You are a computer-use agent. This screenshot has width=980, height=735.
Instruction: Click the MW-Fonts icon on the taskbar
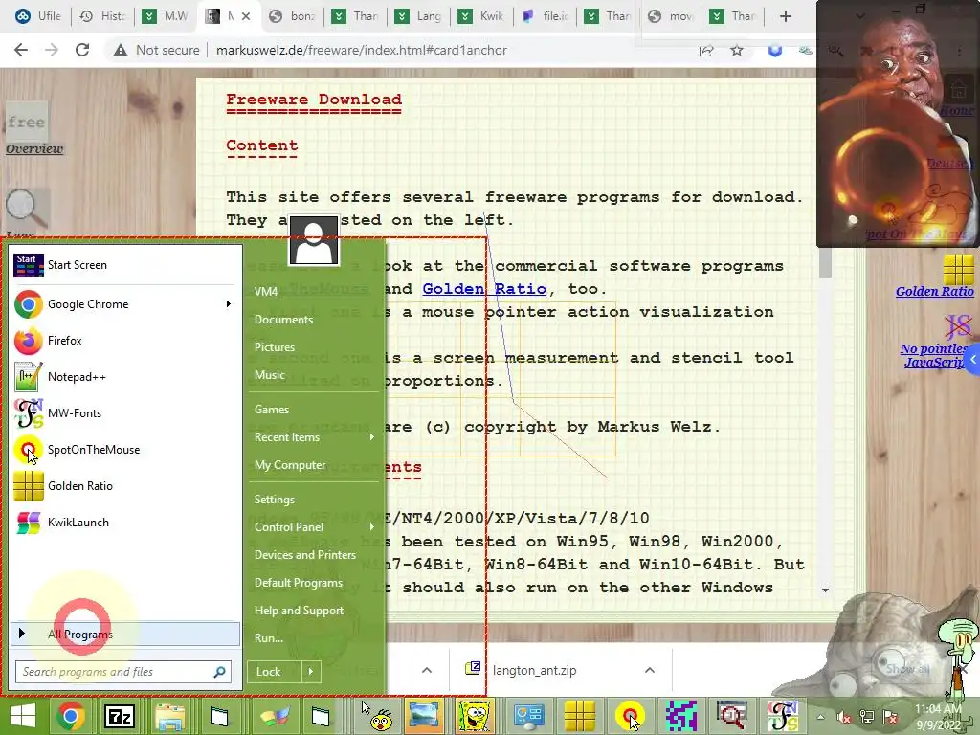pyautogui.click(x=783, y=716)
